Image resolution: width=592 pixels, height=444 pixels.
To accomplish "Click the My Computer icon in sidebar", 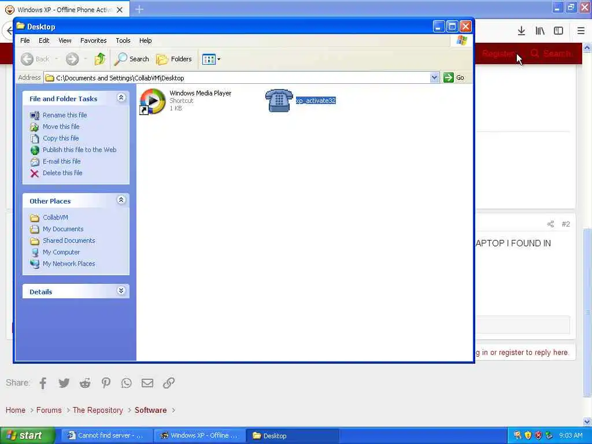I will pyautogui.click(x=34, y=253).
